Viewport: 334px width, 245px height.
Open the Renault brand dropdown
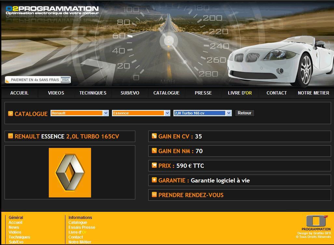80,113
